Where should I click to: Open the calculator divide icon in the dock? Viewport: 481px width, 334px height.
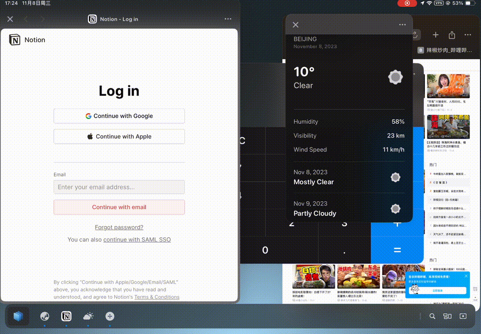point(110,316)
